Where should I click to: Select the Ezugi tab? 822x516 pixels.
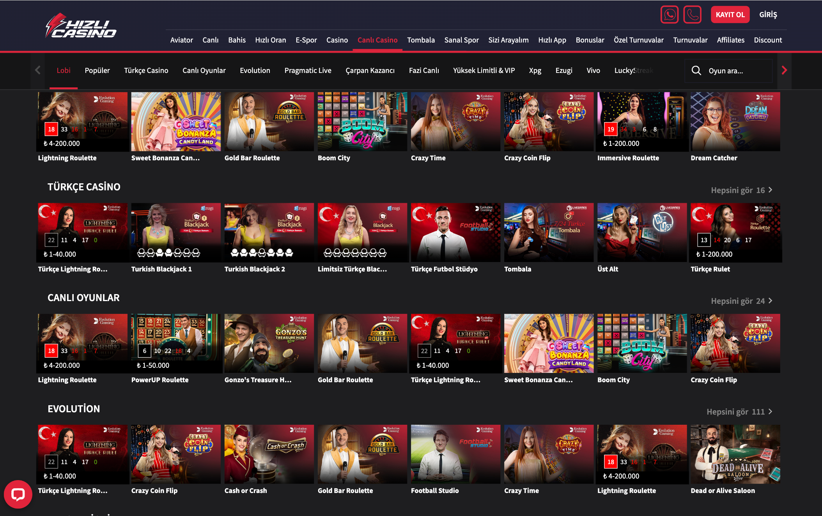pos(564,71)
